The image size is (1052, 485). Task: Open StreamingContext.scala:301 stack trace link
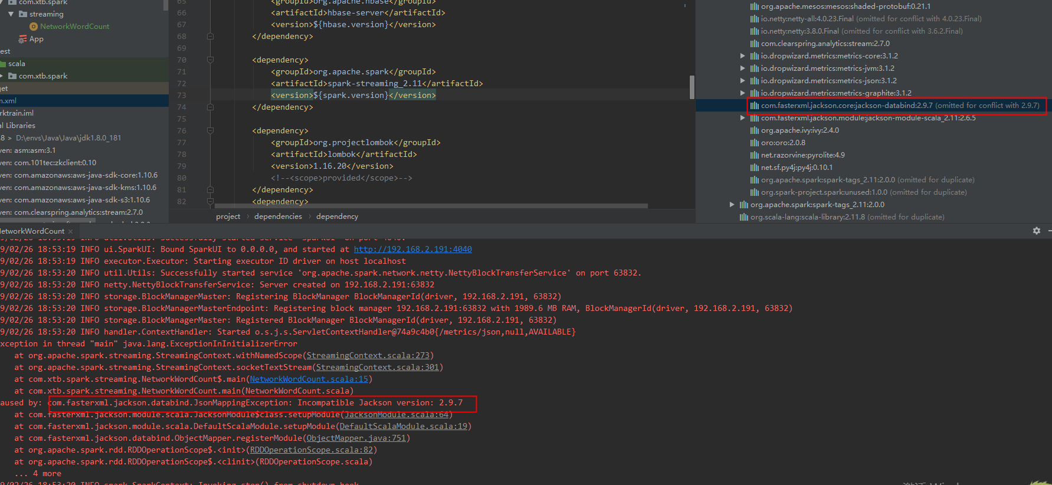pyautogui.click(x=377, y=368)
